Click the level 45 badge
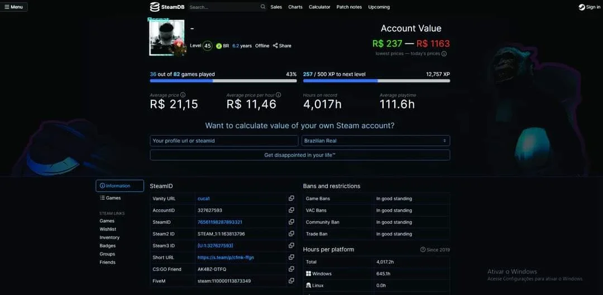 (208, 46)
